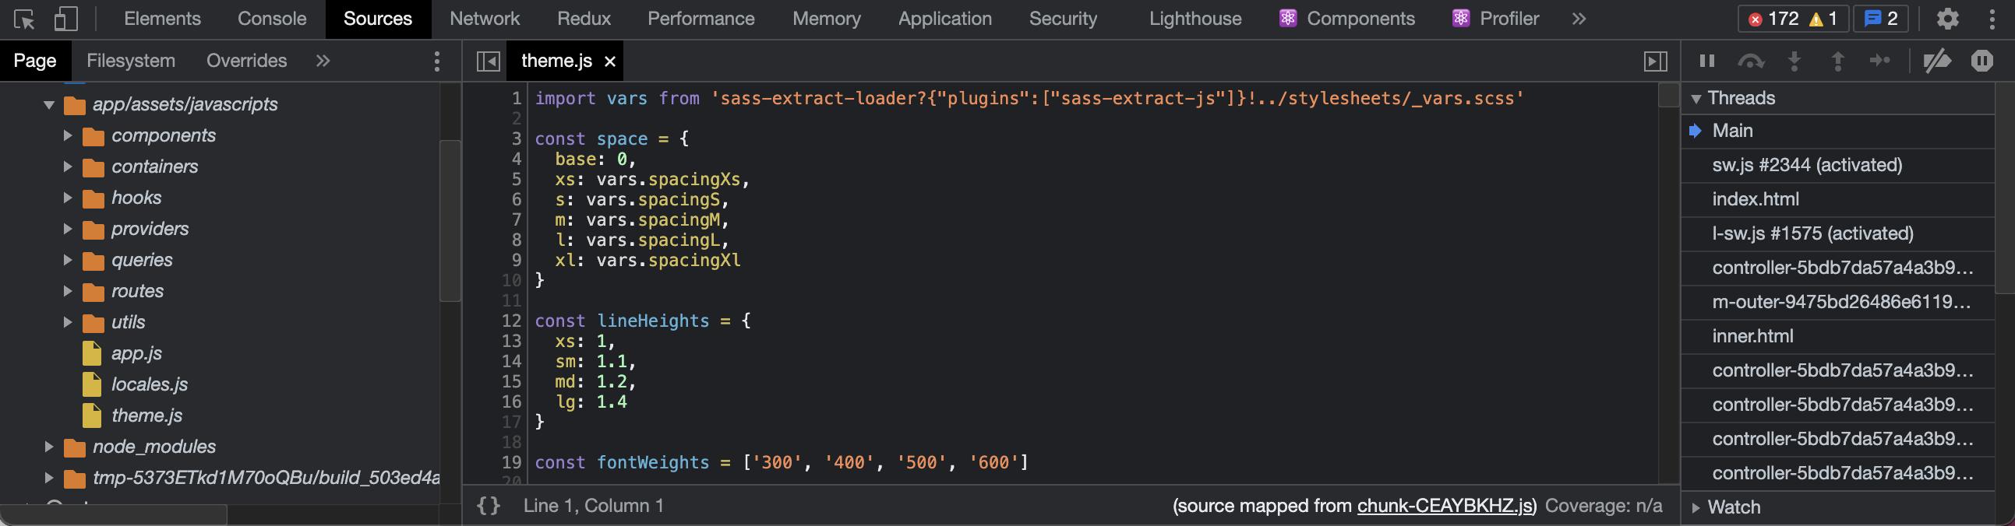Open the Redux tab
This screenshot has width=2015, height=526.
click(584, 19)
